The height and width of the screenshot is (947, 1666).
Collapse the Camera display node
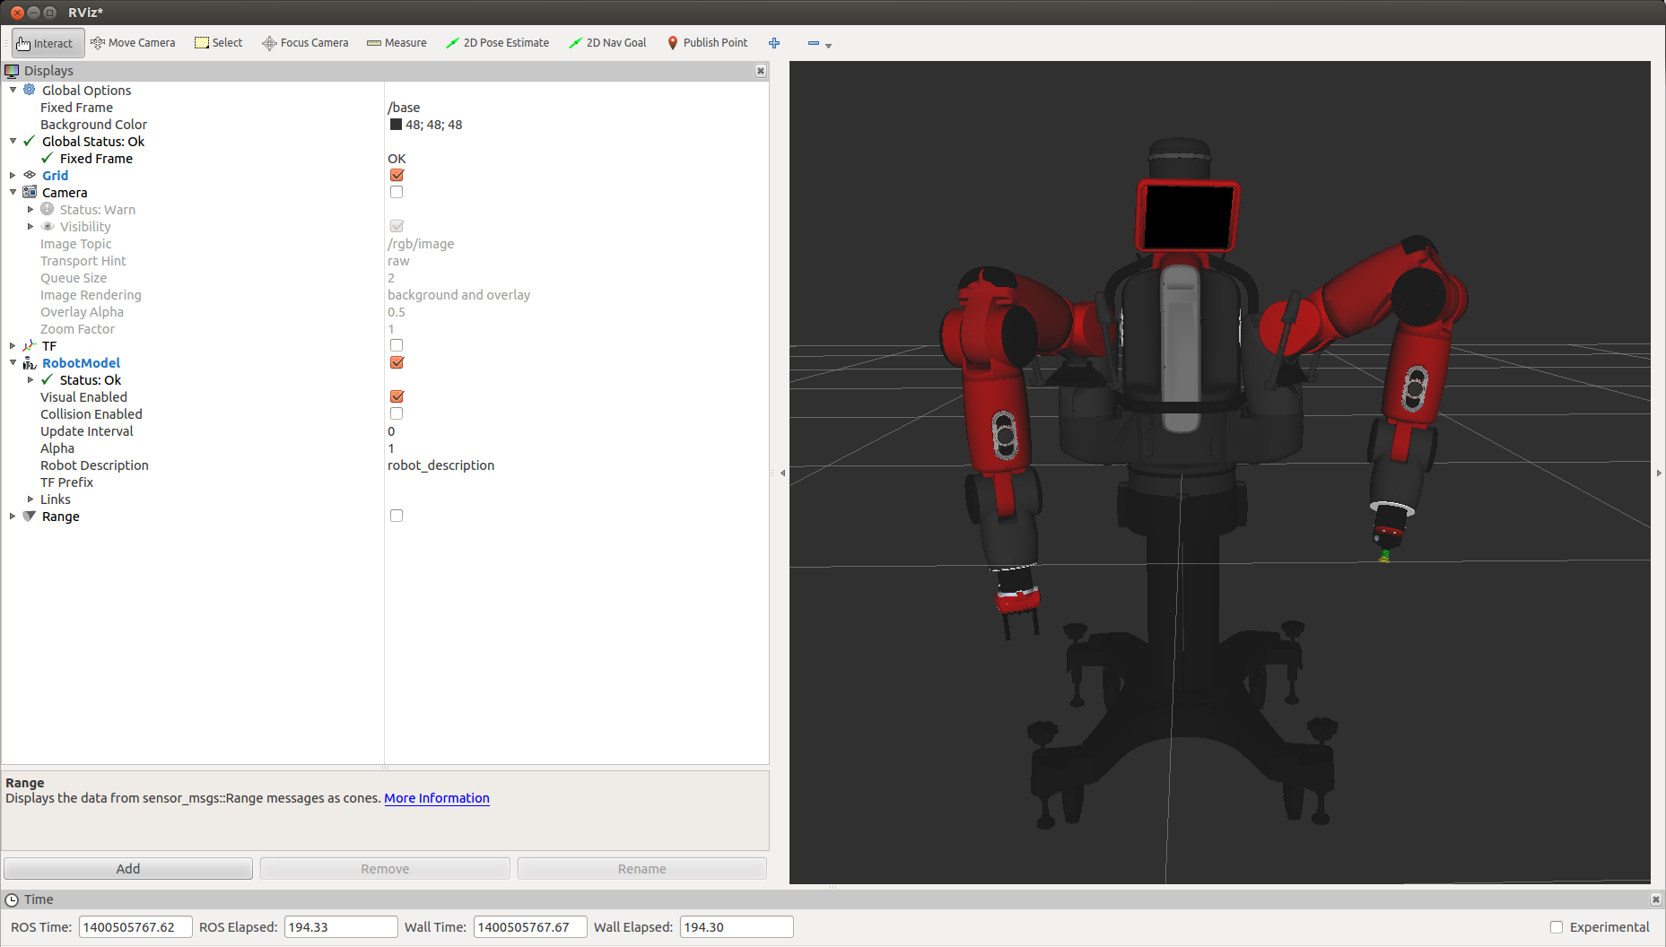click(x=13, y=192)
